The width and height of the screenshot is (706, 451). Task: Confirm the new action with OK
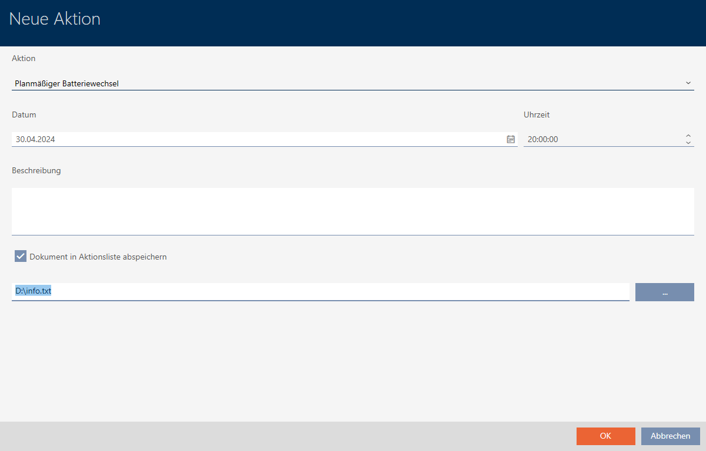pyautogui.click(x=605, y=436)
